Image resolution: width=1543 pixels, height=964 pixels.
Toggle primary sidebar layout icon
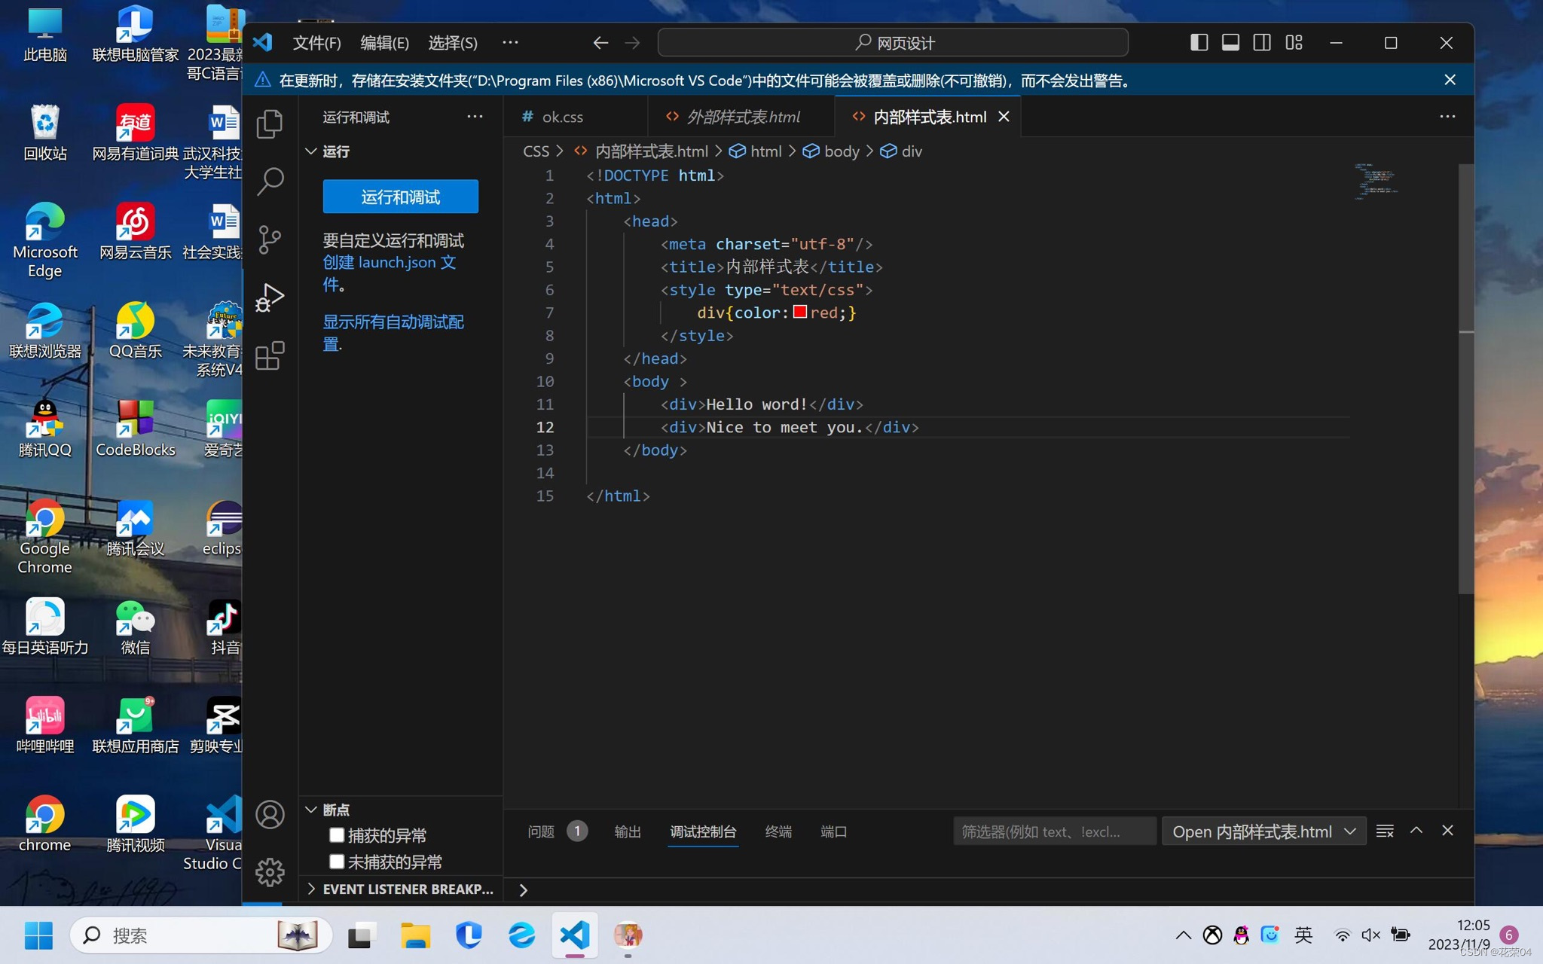[1199, 43]
